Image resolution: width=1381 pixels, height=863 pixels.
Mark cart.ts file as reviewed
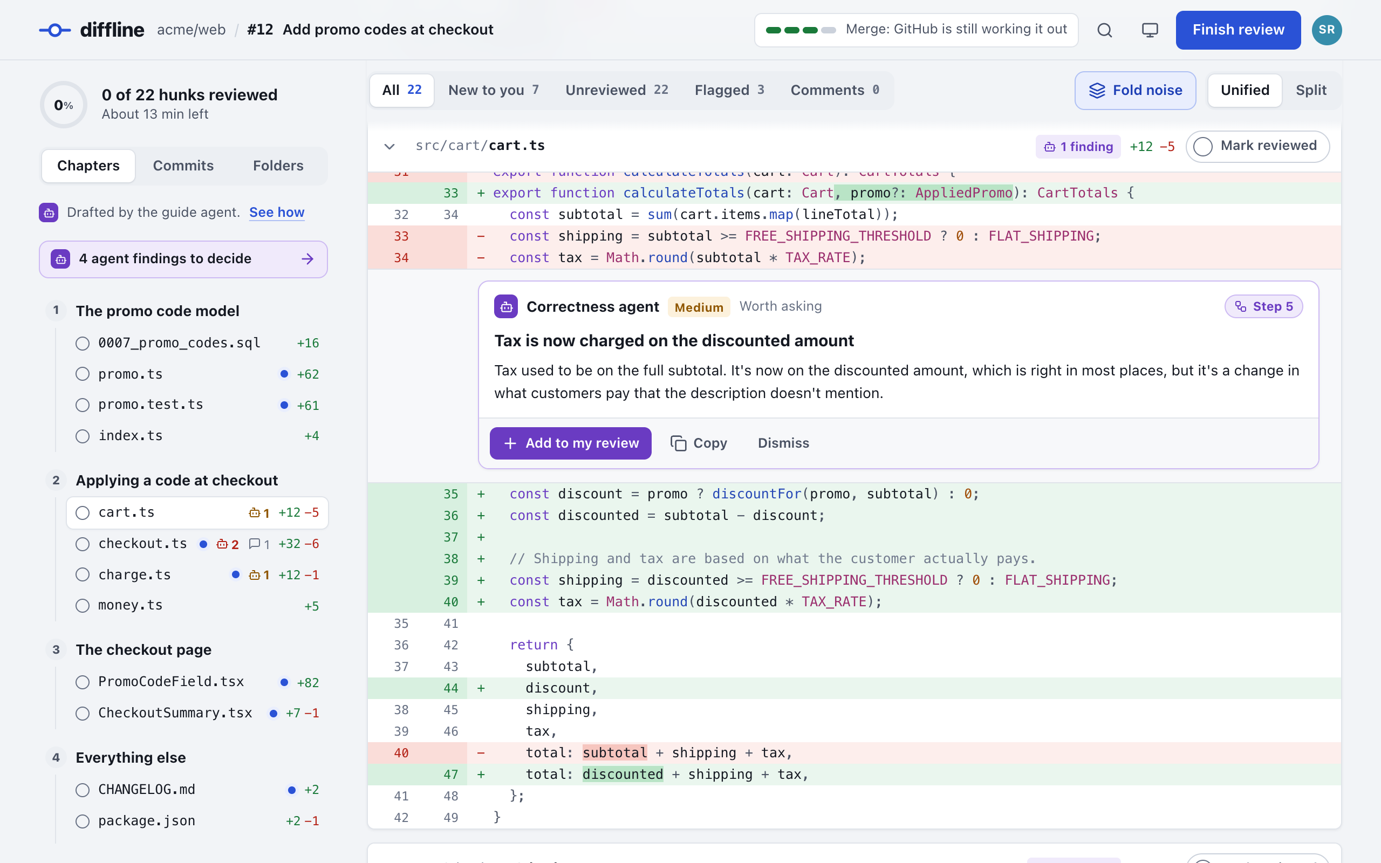click(x=1258, y=146)
